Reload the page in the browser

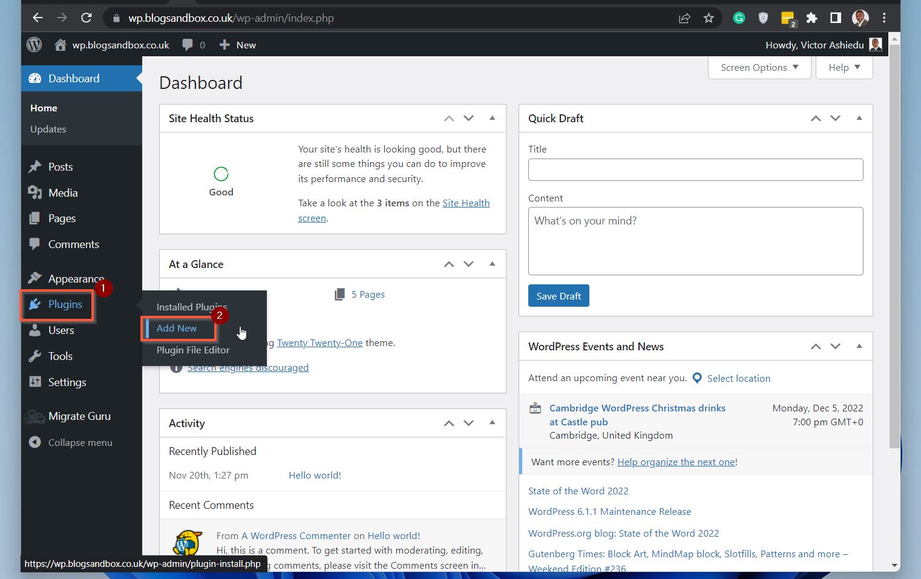pos(87,18)
